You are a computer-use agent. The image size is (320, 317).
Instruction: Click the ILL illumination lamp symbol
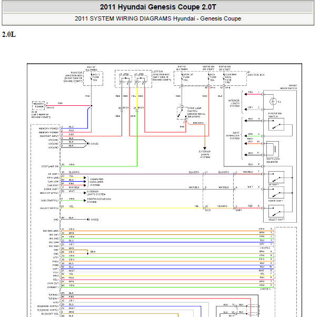pos(273,101)
